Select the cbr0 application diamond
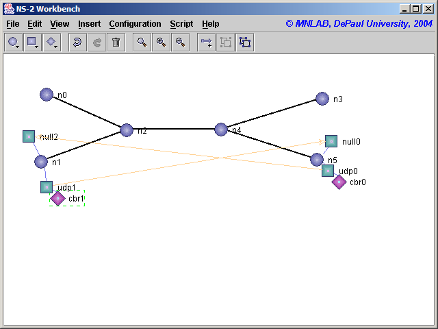 339,182
